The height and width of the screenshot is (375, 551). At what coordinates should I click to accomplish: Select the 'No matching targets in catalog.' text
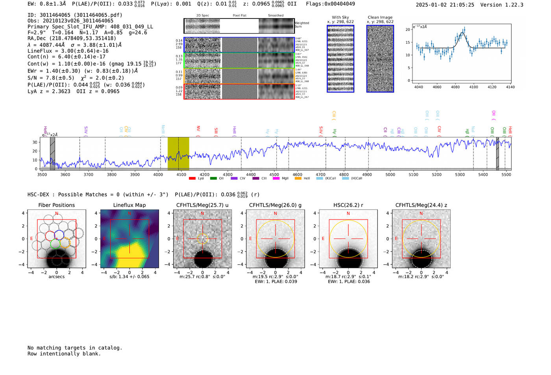[x=75, y=348]
